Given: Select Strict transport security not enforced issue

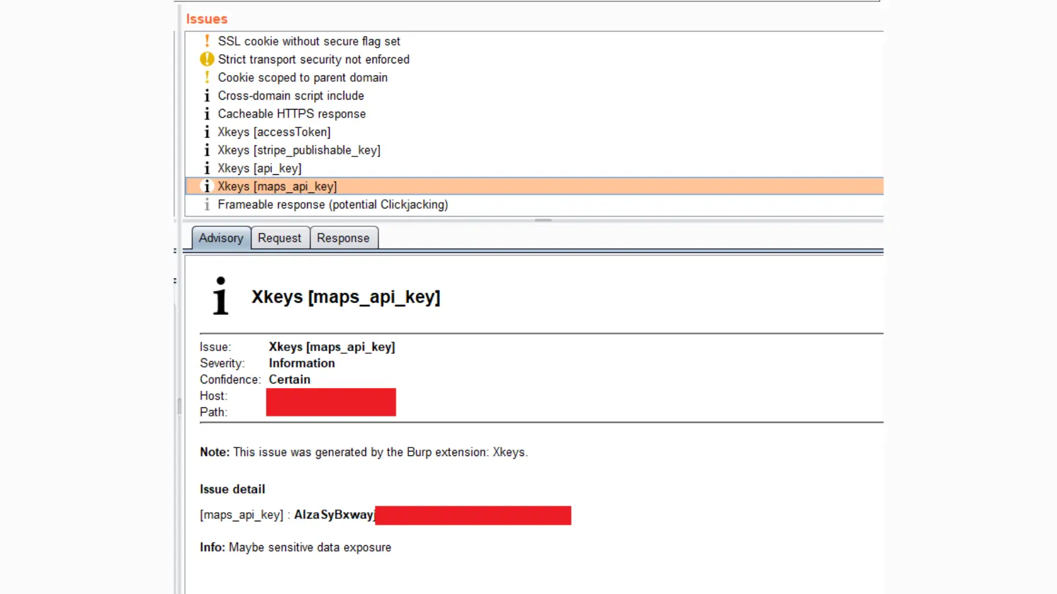Looking at the screenshot, I should (x=313, y=59).
